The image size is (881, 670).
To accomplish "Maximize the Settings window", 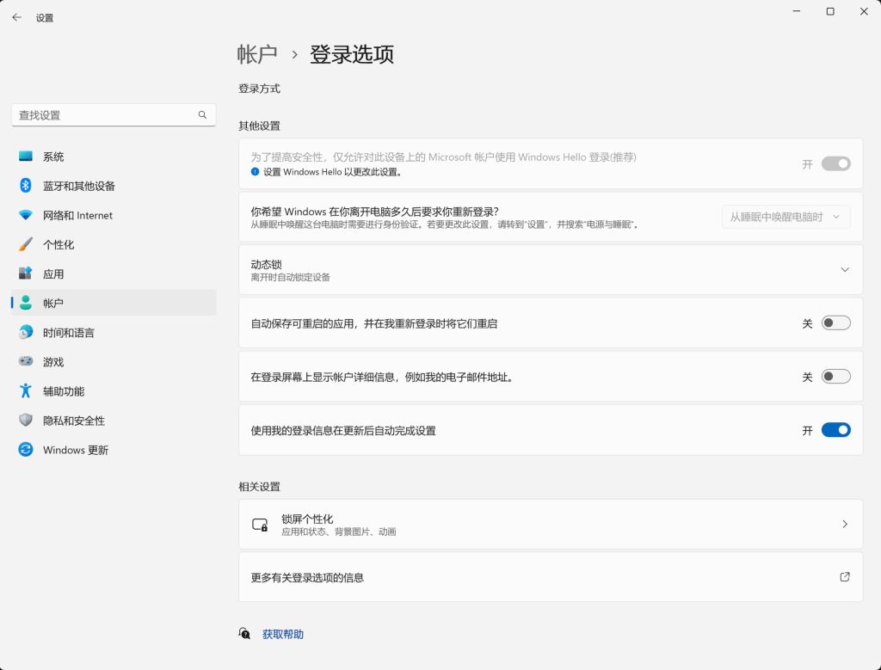I will 830,11.
